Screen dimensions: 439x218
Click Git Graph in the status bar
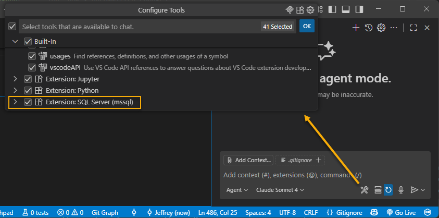[x=106, y=213]
